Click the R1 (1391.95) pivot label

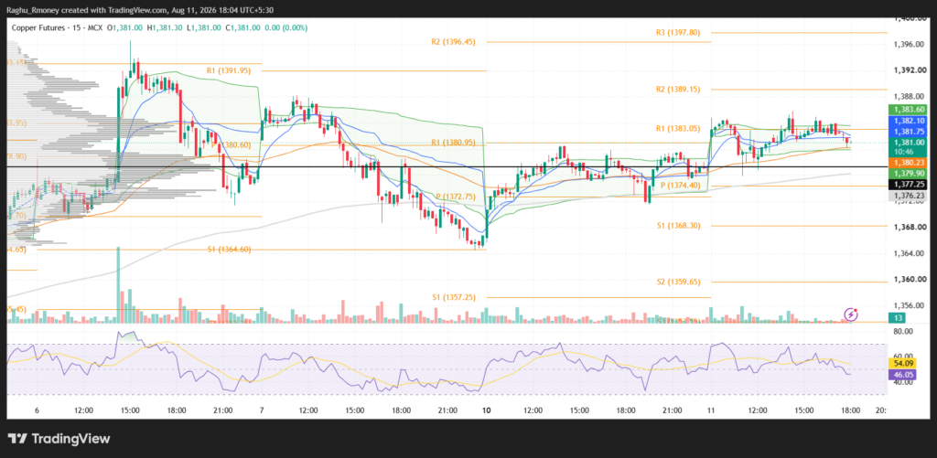point(229,70)
